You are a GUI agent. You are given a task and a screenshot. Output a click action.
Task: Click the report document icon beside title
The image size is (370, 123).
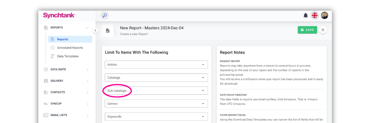108,30
